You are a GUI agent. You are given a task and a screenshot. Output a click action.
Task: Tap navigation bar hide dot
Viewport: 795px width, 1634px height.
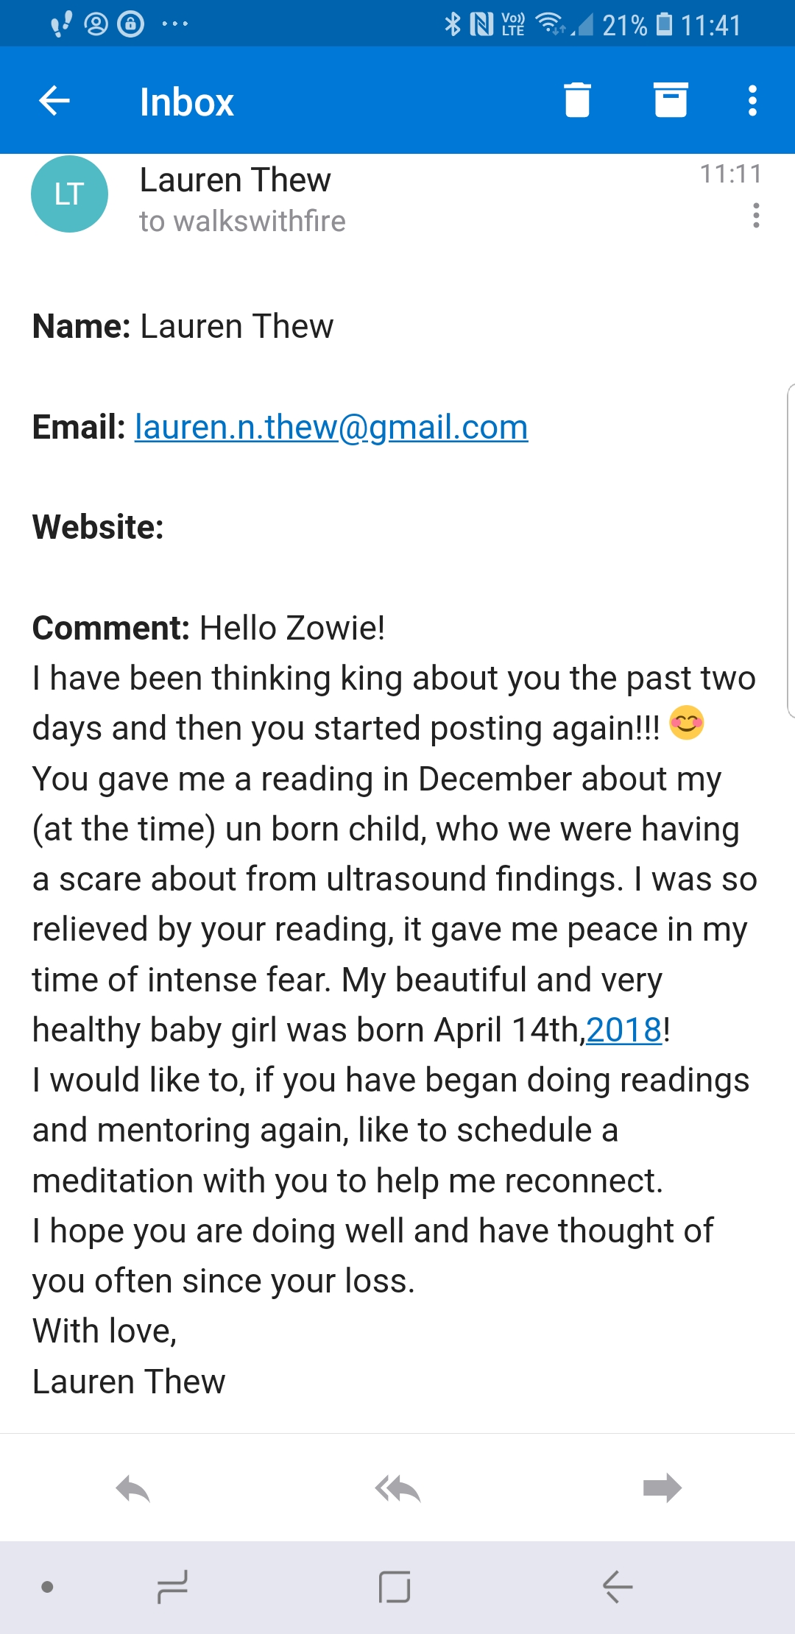pos(47,1587)
